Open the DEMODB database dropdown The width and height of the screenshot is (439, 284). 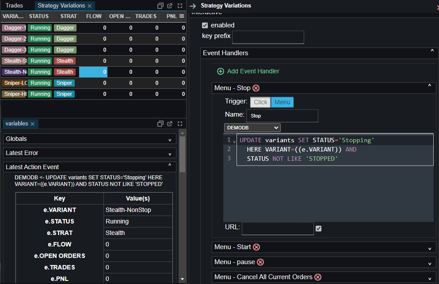252,128
